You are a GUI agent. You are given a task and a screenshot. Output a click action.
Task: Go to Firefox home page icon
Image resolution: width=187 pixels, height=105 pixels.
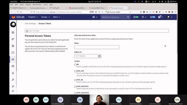click(21, 12)
